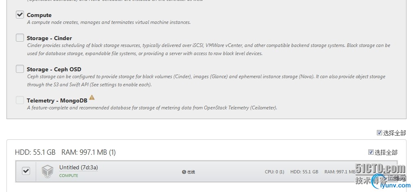Click the HDD/RAM node group header
Image resolution: width=413 pixels, height=192 pixels.
coord(65,152)
